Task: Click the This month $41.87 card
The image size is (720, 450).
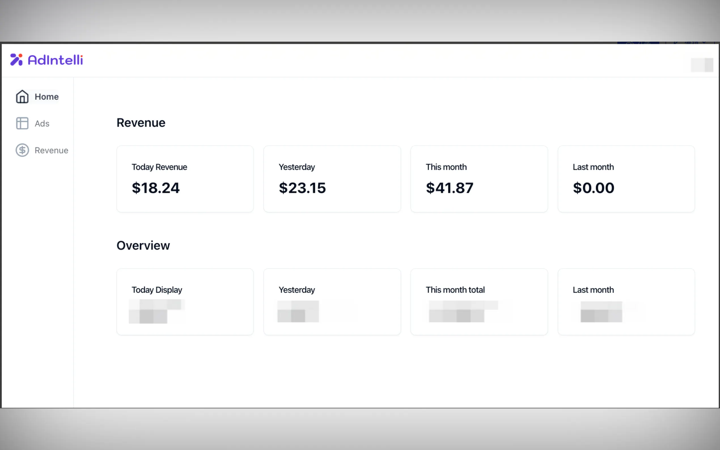Action: coord(479,179)
